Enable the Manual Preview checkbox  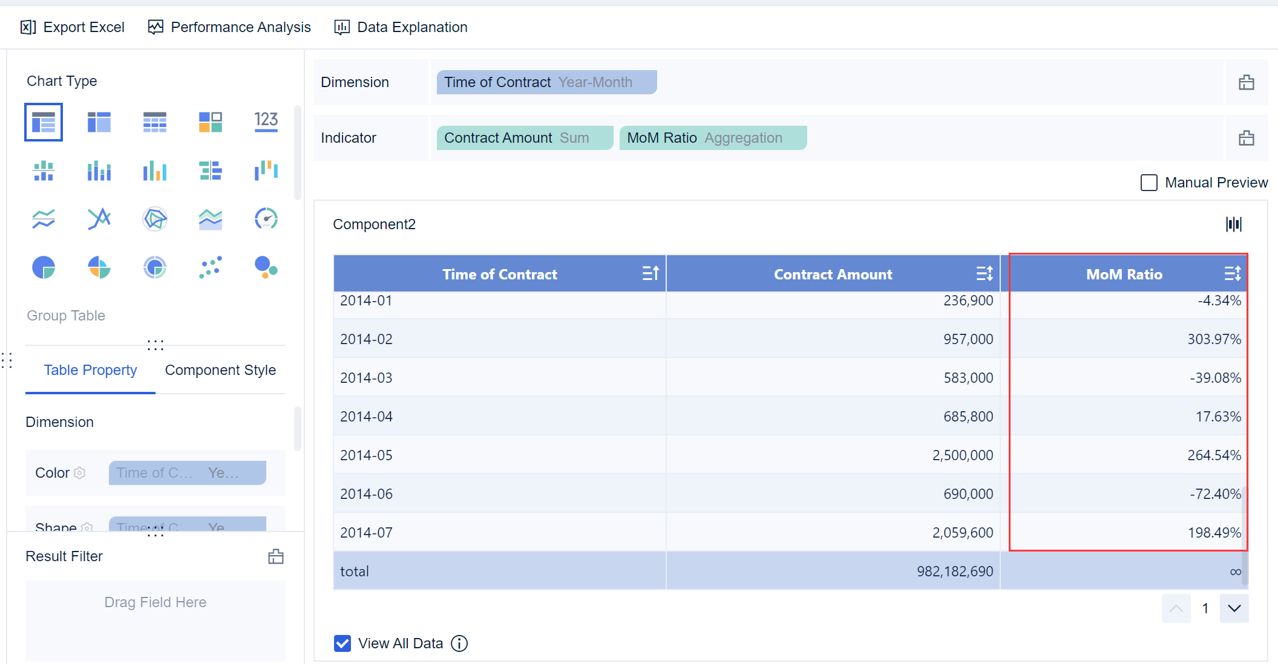click(1149, 182)
